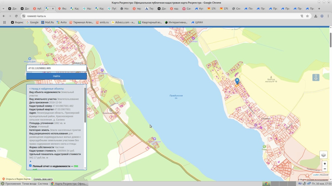Switch to the Сан tab

point(187,9)
